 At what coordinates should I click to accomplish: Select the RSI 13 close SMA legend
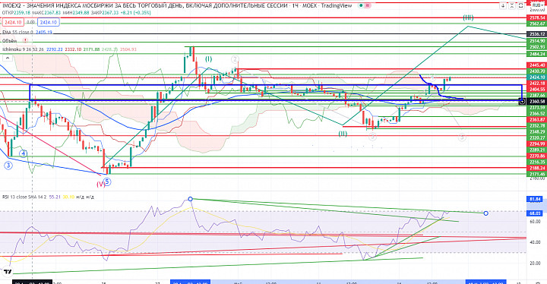click(24, 197)
